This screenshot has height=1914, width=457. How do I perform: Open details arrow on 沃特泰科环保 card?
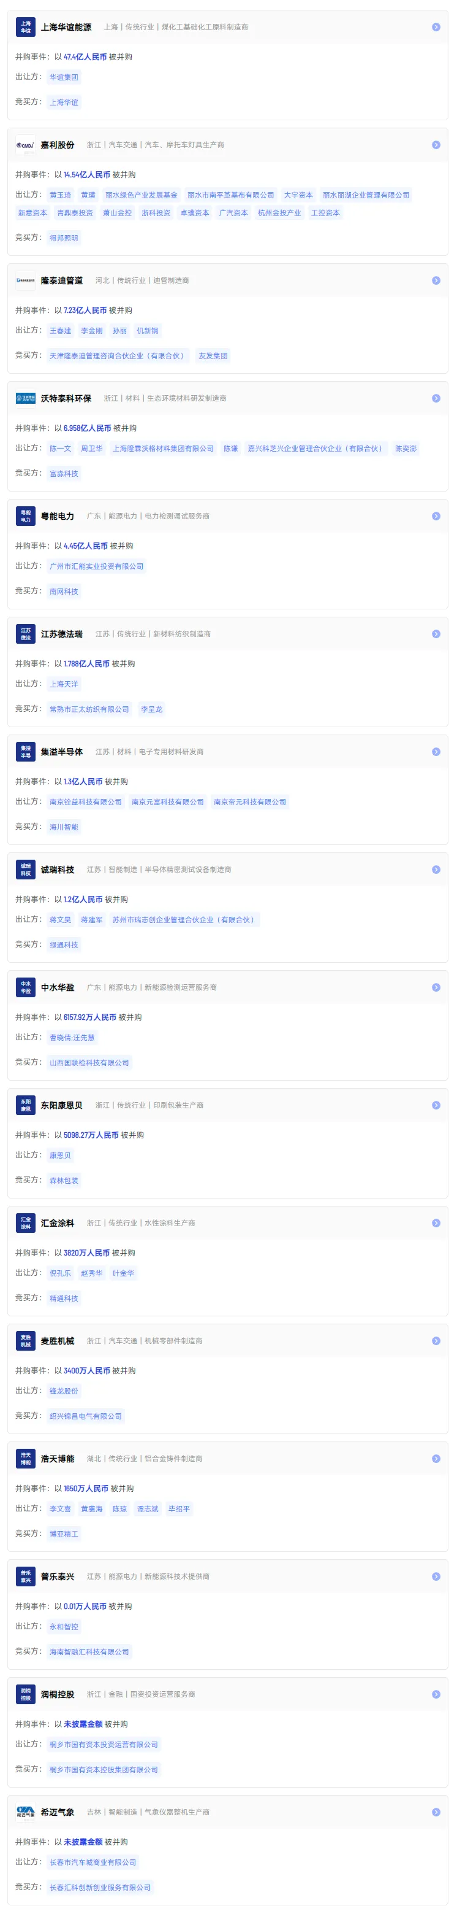click(436, 398)
